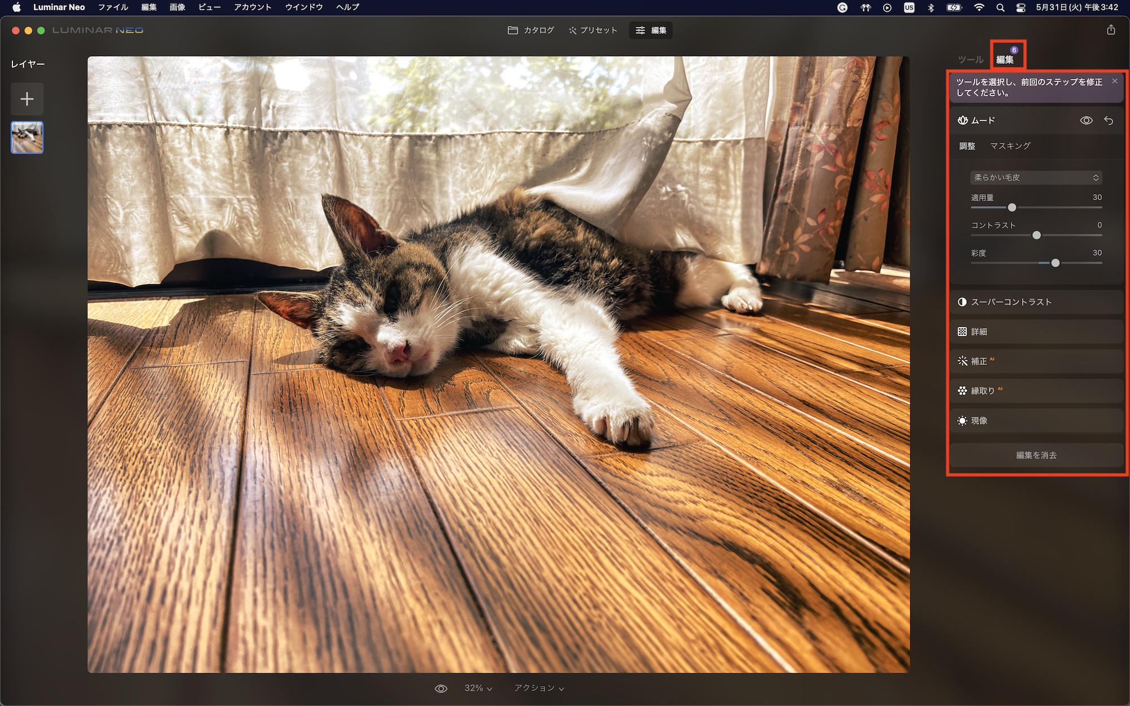Viewport: 1130px width, 706px height.
Task: Click the 彩度 slider handle
Action: point(1055,263)
